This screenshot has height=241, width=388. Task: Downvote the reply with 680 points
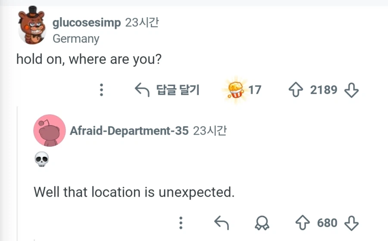[351, 223]
